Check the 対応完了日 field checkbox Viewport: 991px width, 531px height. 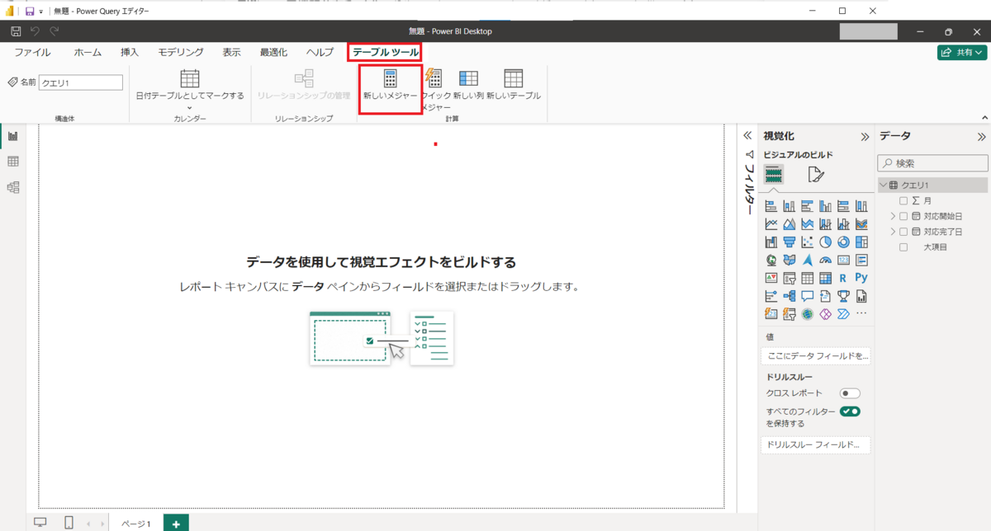click(903, 232)
